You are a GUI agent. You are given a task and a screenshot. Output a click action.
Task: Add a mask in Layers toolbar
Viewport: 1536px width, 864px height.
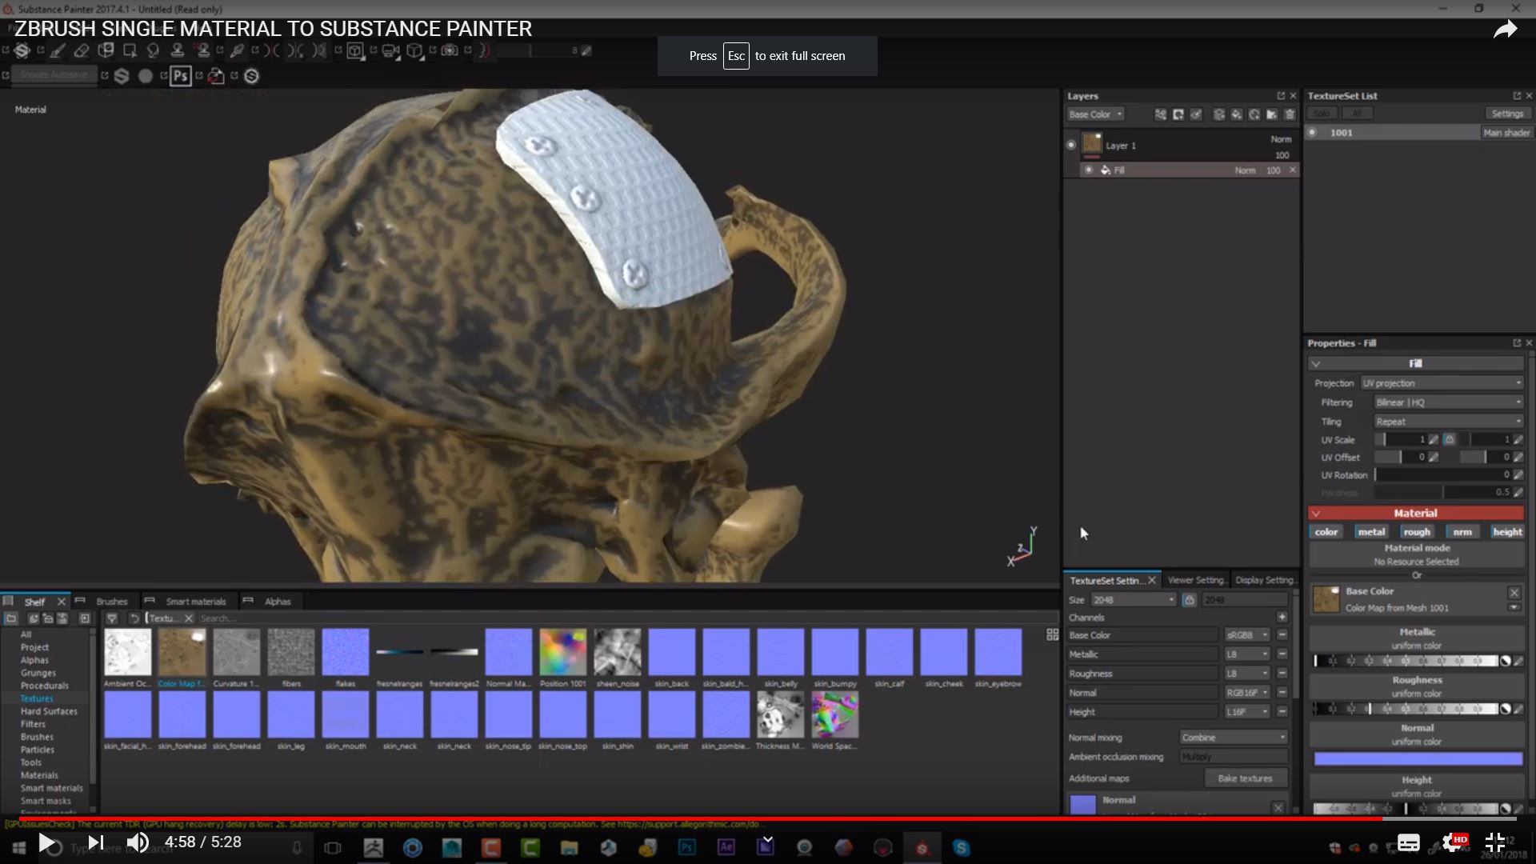click(1178, 114)
